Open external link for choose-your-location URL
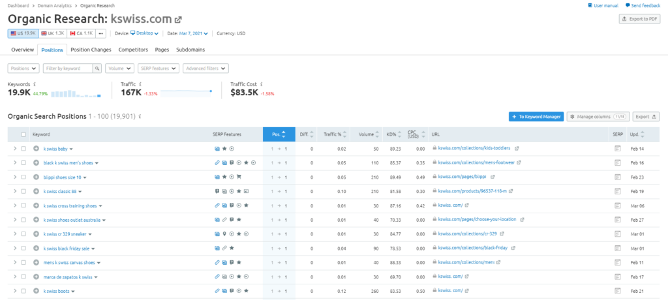668x300 pixels. [523, 220]
